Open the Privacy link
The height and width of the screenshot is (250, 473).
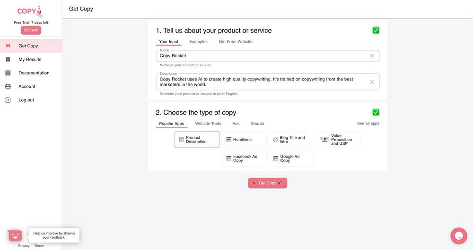pos(24,246)
